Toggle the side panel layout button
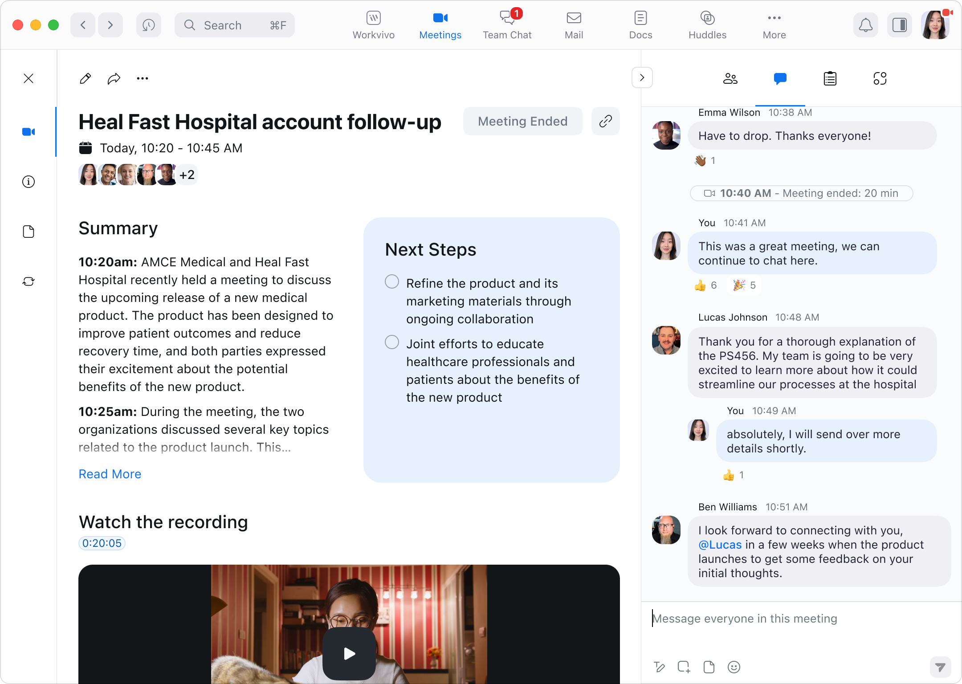The height and width of the screenshot is (684, 962). pyautogui.click(x=899, y=25)
